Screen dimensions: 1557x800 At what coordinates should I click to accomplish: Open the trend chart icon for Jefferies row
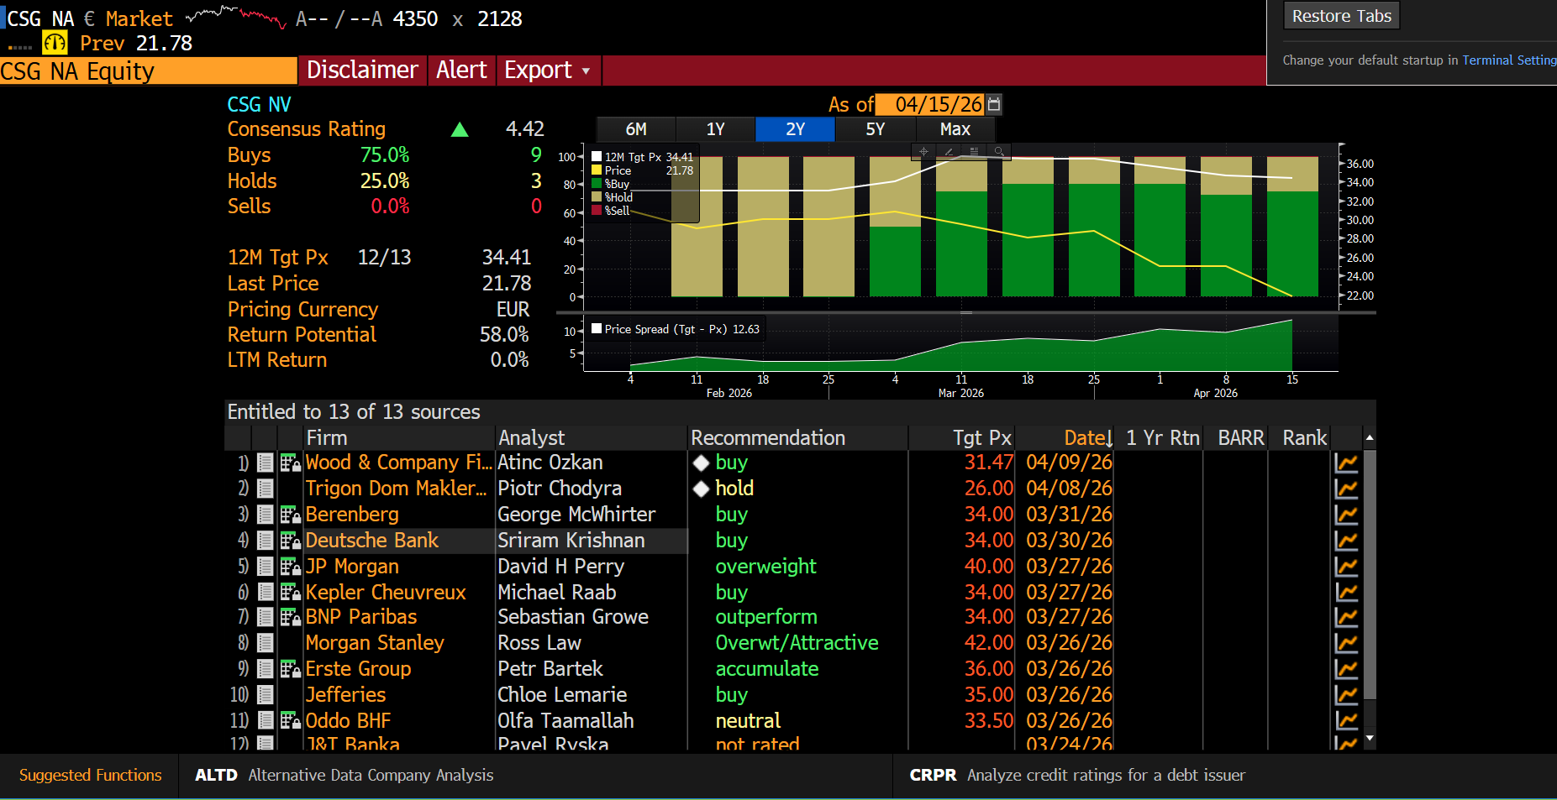tap(1346, 695)
